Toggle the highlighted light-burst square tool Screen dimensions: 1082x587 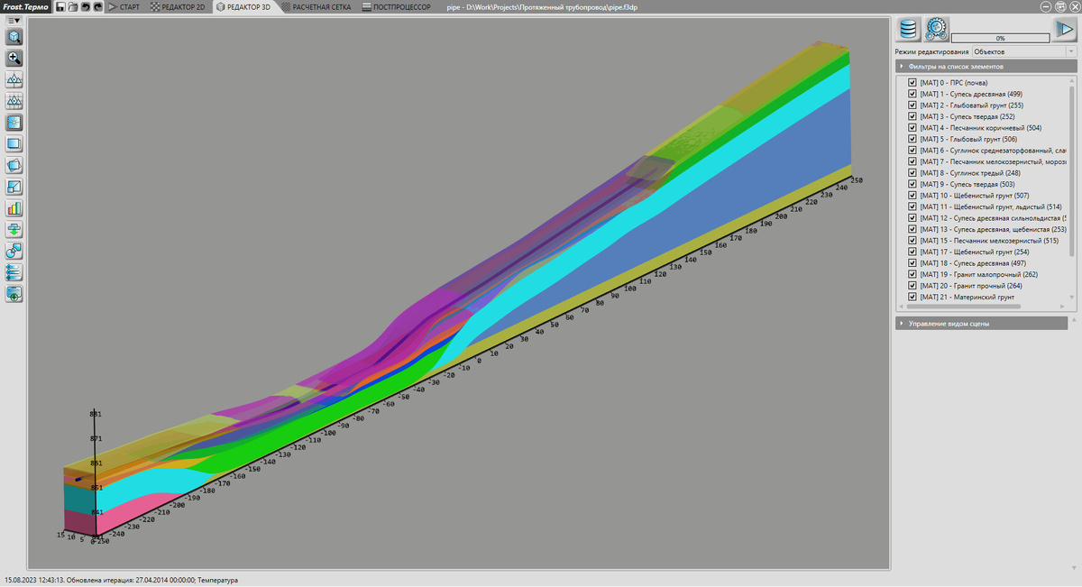point(14,123)
